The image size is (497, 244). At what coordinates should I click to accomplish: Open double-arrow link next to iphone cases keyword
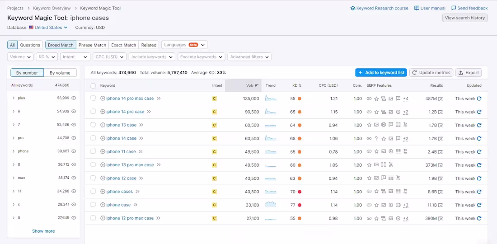(x=137, y=192)
